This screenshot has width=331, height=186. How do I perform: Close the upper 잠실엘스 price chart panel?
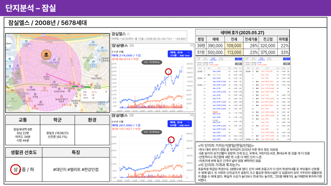(191, 45)
